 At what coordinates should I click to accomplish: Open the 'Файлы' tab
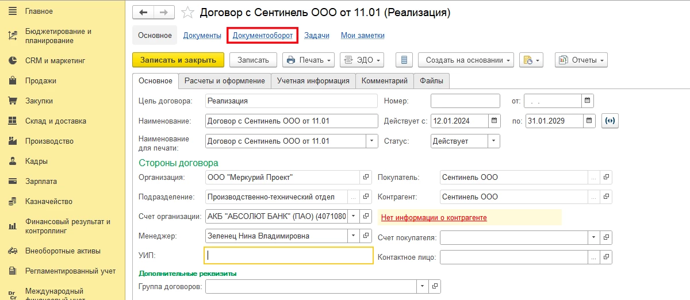point(431,81)
